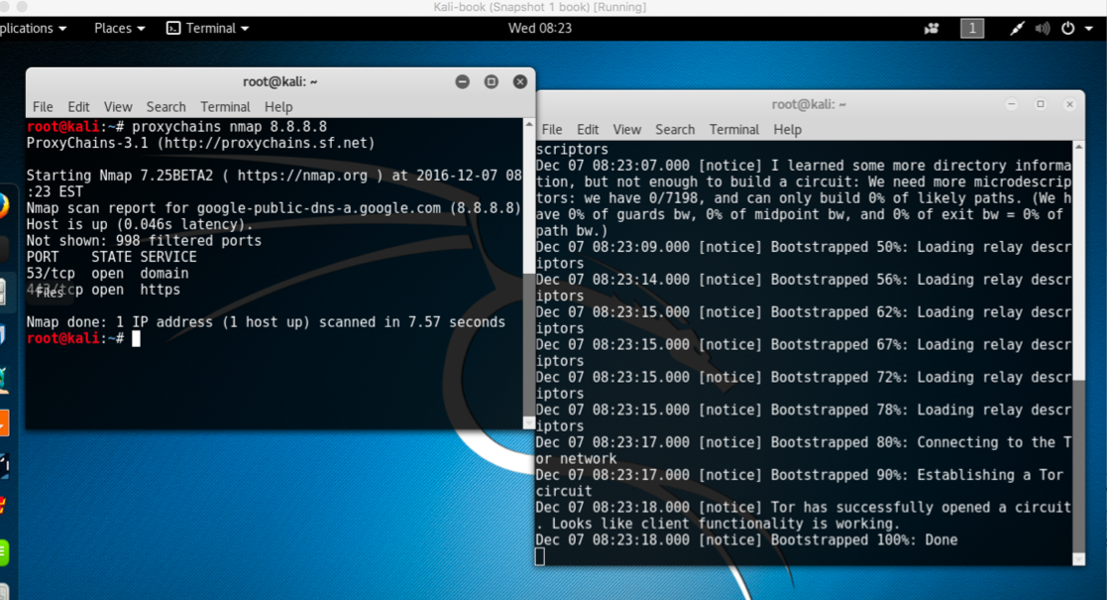Click left terminal scrollbar down arrow
This screenshot has width=1107, height=600.
pyautogui.click(x=529, y=423)
